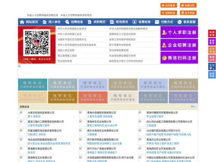Open 中华人民共和国工会法 link
The image size is (216, 162).
(70, 34)
